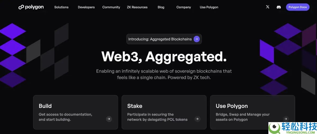The width and height of the screenshot is (317, 134).
Task: Open the Company menu item
Action: [x=184, y=7]
